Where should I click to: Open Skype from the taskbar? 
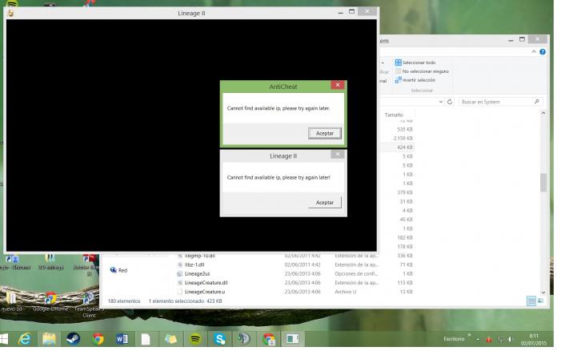(x=219, y=339)
